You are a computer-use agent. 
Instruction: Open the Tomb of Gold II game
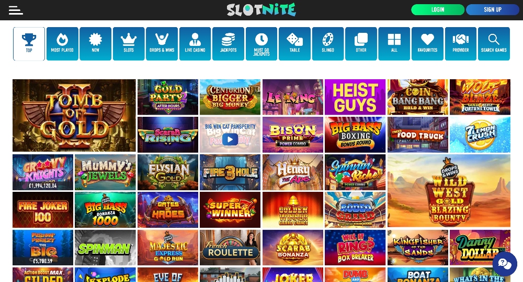74,115
